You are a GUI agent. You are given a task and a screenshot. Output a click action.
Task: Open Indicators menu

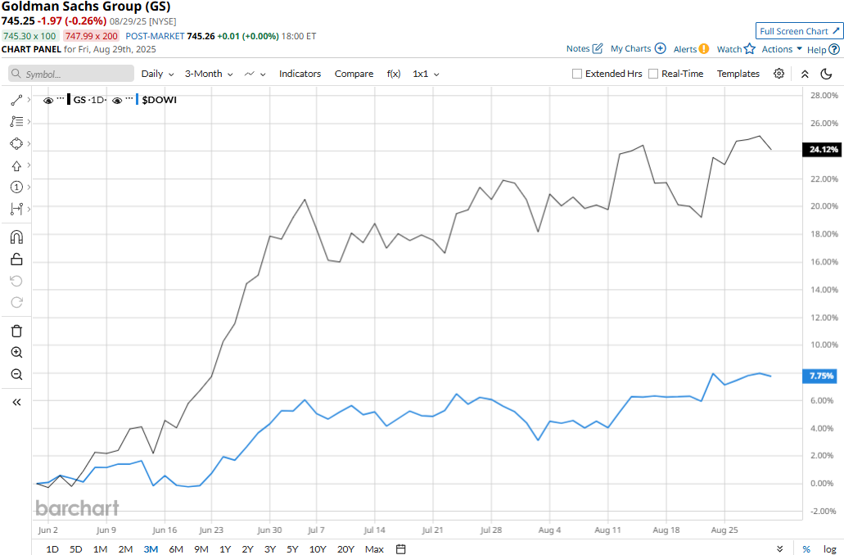pyautogui.click(x=300, y=74)
